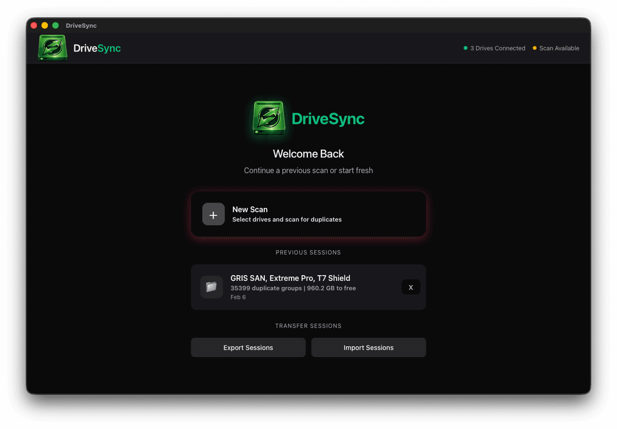Expand the Transfer Sessions section
This screenshot has width=617, height=429.
308,326
